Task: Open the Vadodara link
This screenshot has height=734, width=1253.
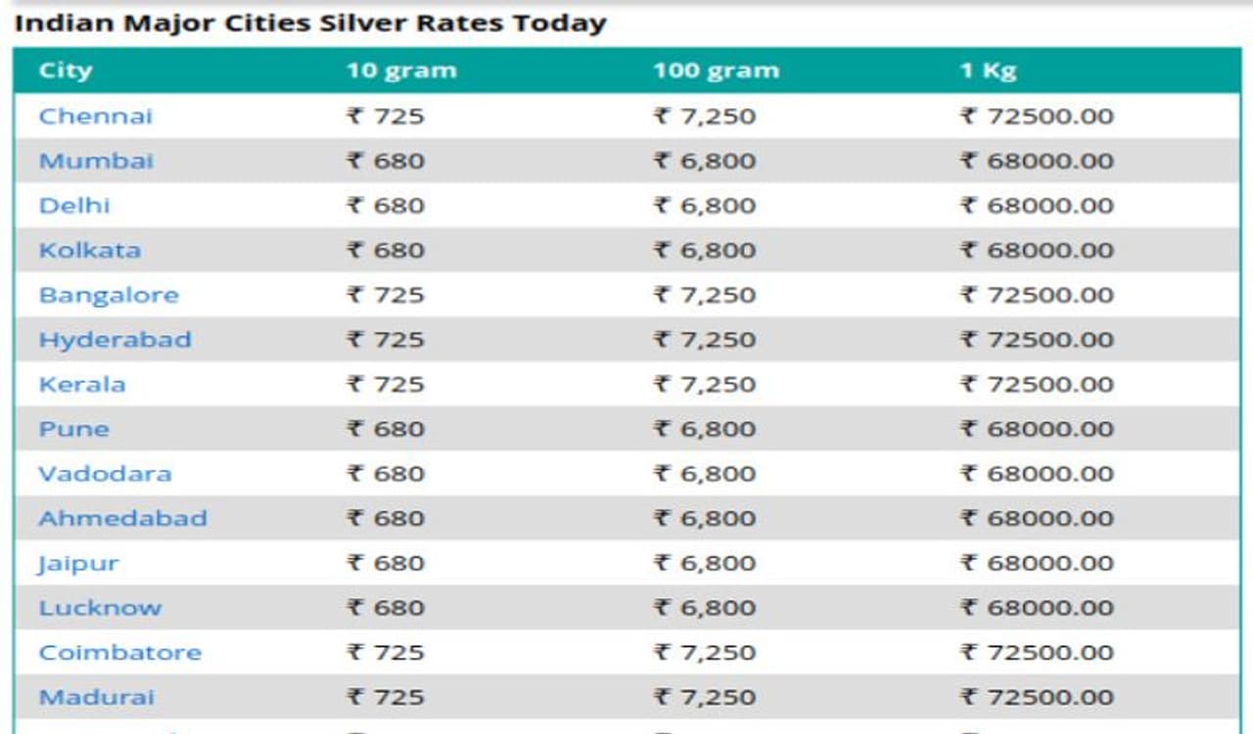Action: click(105, 475)
